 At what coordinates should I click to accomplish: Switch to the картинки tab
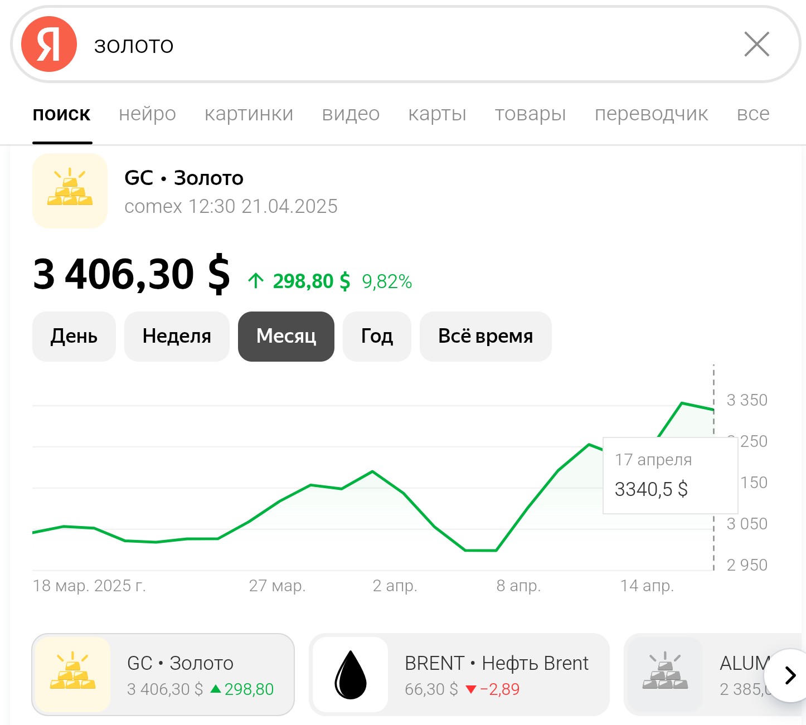249,114
